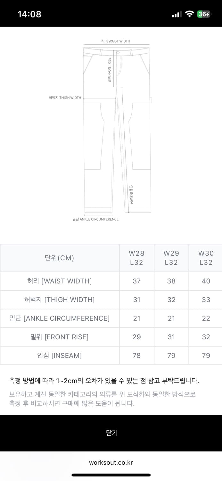Tap the WAIST WIDTH label in diagram
This screenshot has width=222, height=481.
(x=116, y=41)
